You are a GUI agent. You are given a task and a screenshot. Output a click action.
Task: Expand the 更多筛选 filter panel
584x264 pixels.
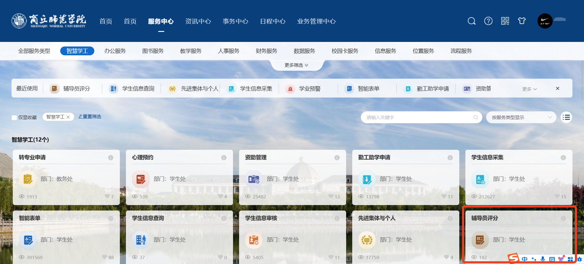coord(296,65)
